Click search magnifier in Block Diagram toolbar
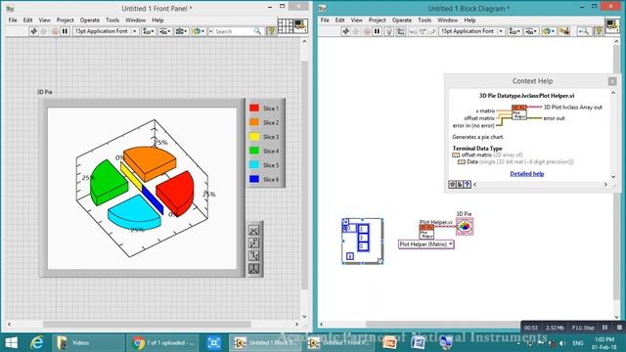This screenshot has height=352, width=626. pyautogui.click(x=584, y=31)
